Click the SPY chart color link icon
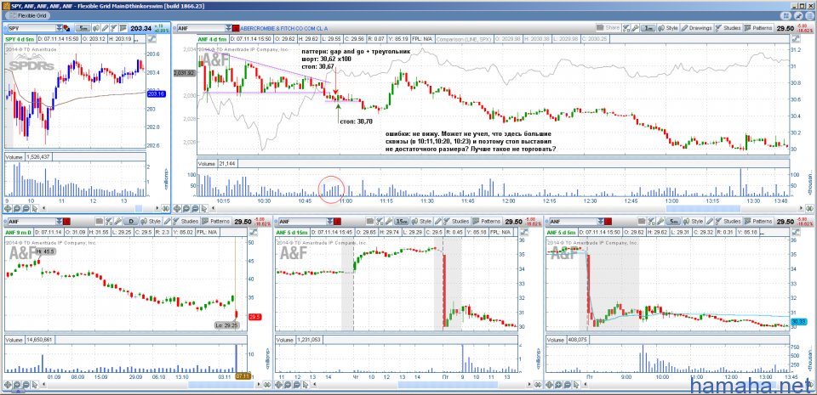The image size is (817, 395). (x=66, y=28)
